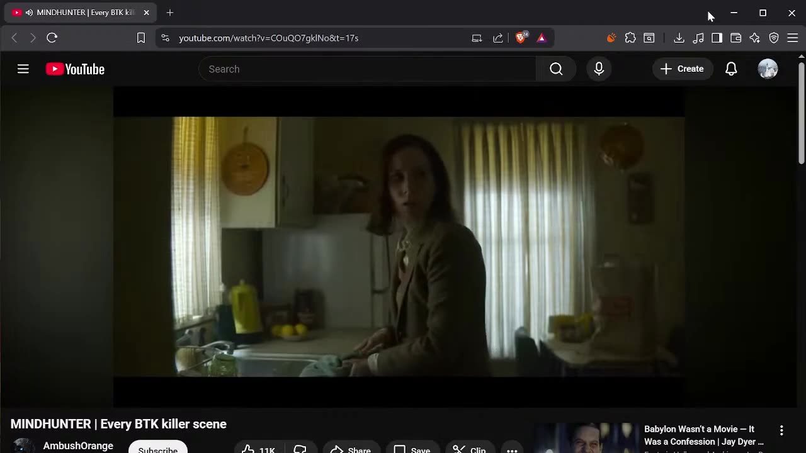Viewport: 806px width, 453px height.
Task: Dislike the video
Action: click(x=300, y=448)
